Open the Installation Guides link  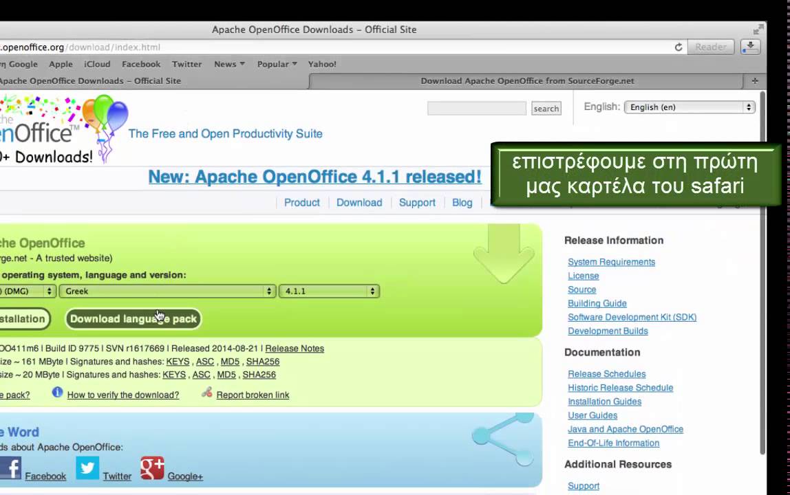coord(605,401)
